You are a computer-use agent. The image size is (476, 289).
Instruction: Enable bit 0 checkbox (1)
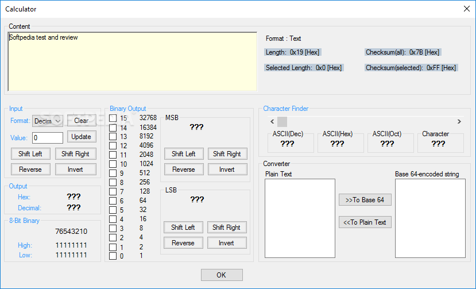point(113,256)
